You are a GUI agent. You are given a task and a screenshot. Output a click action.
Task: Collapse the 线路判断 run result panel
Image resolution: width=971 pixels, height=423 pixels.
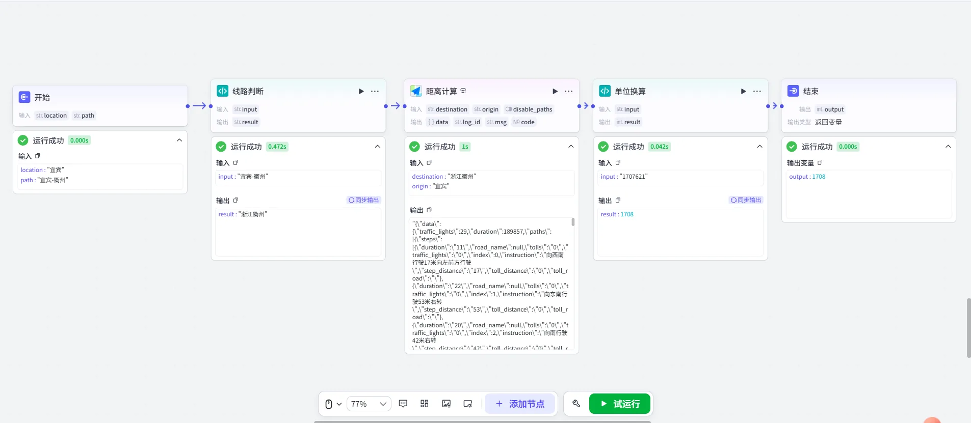[378, 147]
